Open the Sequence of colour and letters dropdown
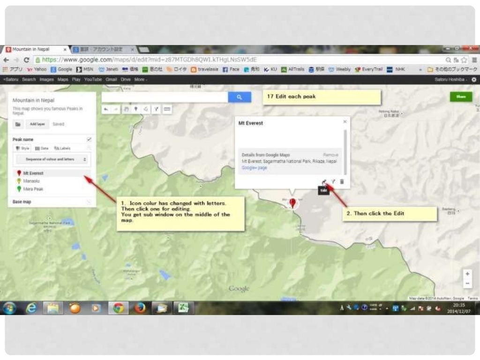This screenshot has width=480, height=360. (x=52, y=159)
